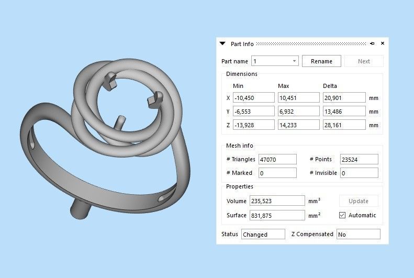This screenshot has width=414, height=278.
Task: Select the Z Max field 14,233
Action: click(299, 125)
